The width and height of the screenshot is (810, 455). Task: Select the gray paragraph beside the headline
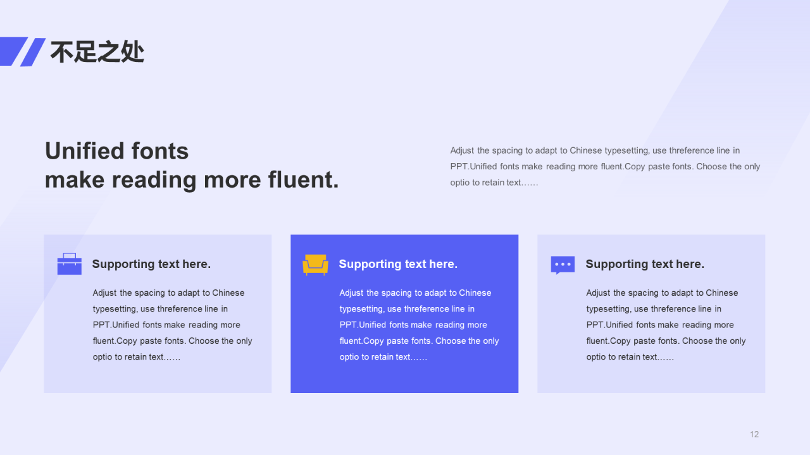605,167
